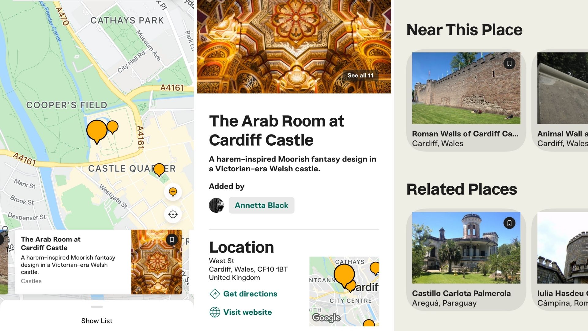Bookmark Castillo Carlota Palmerola card

(509, 223)
